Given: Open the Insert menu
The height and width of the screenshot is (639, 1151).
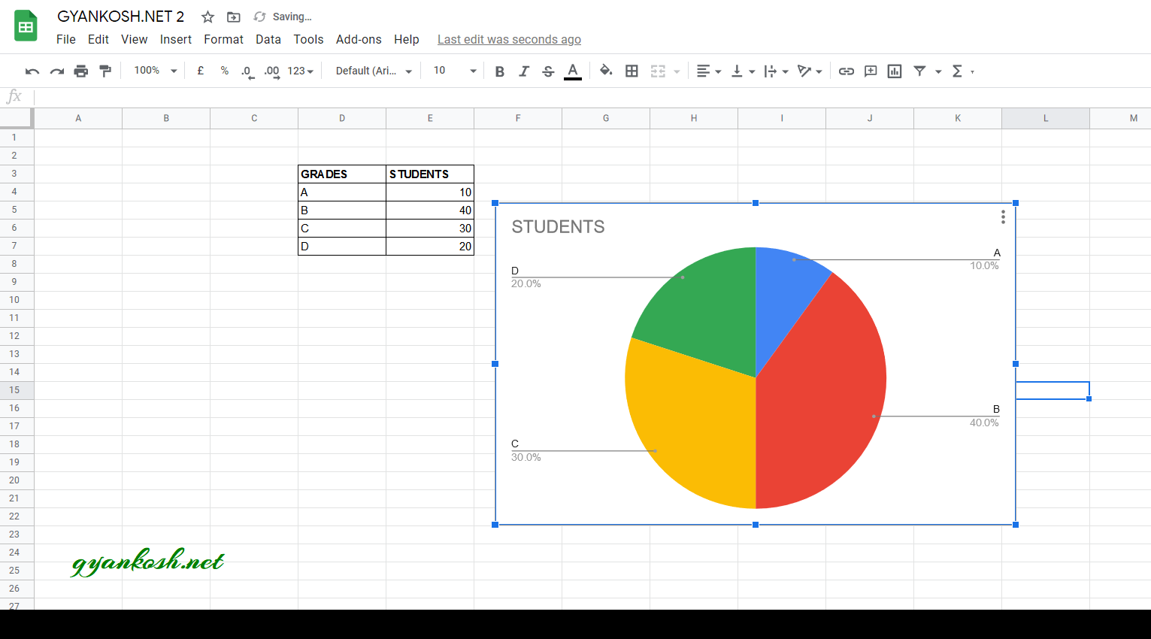Looking at the screenshot, I should coord(175,39).
